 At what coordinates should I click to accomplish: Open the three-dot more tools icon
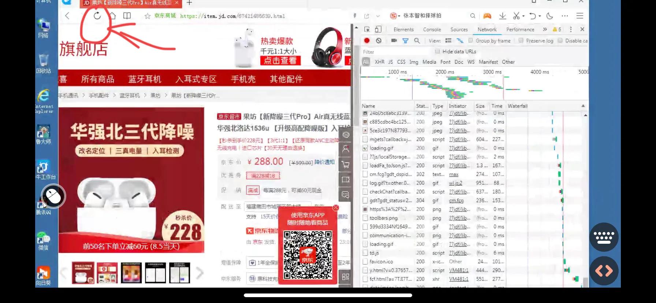point(565,16)
